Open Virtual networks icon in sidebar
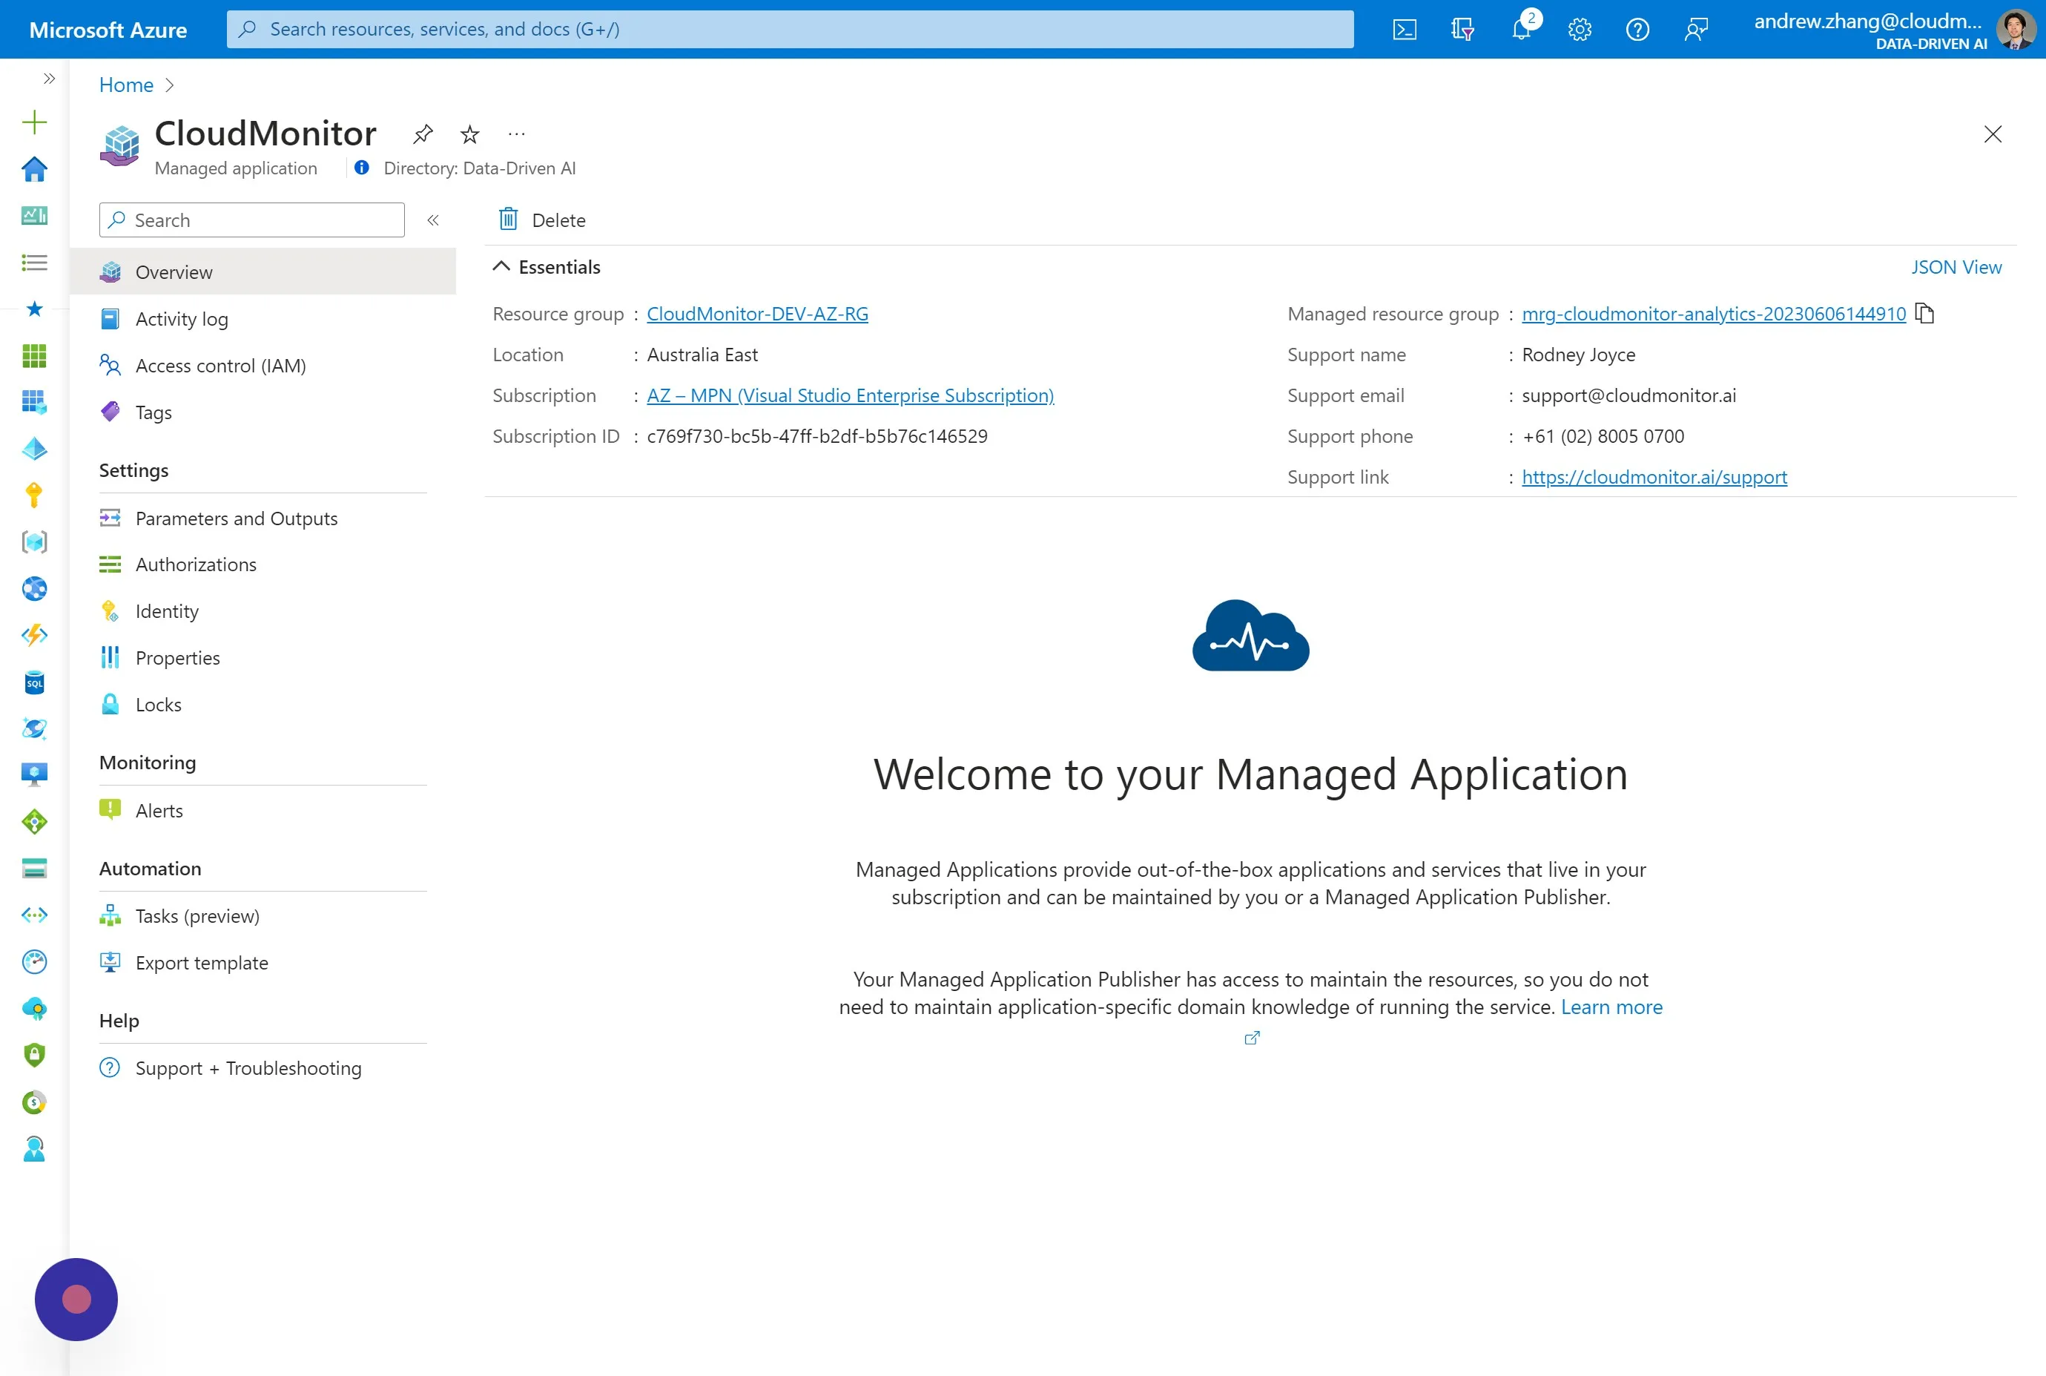 coord(34,915)
